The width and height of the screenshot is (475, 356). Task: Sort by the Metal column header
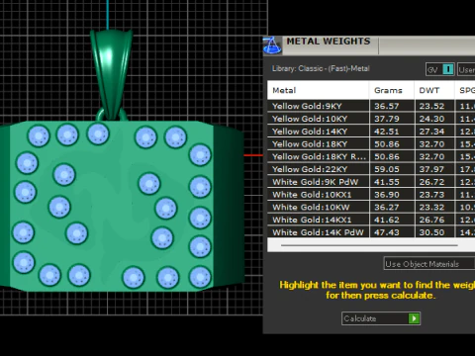point(318,90)
